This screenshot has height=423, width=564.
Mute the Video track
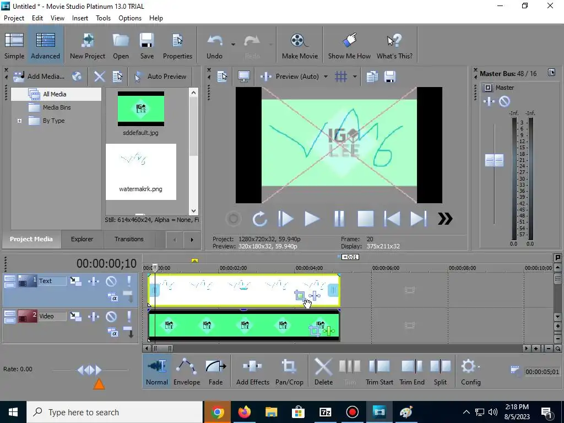pos(111,317)
